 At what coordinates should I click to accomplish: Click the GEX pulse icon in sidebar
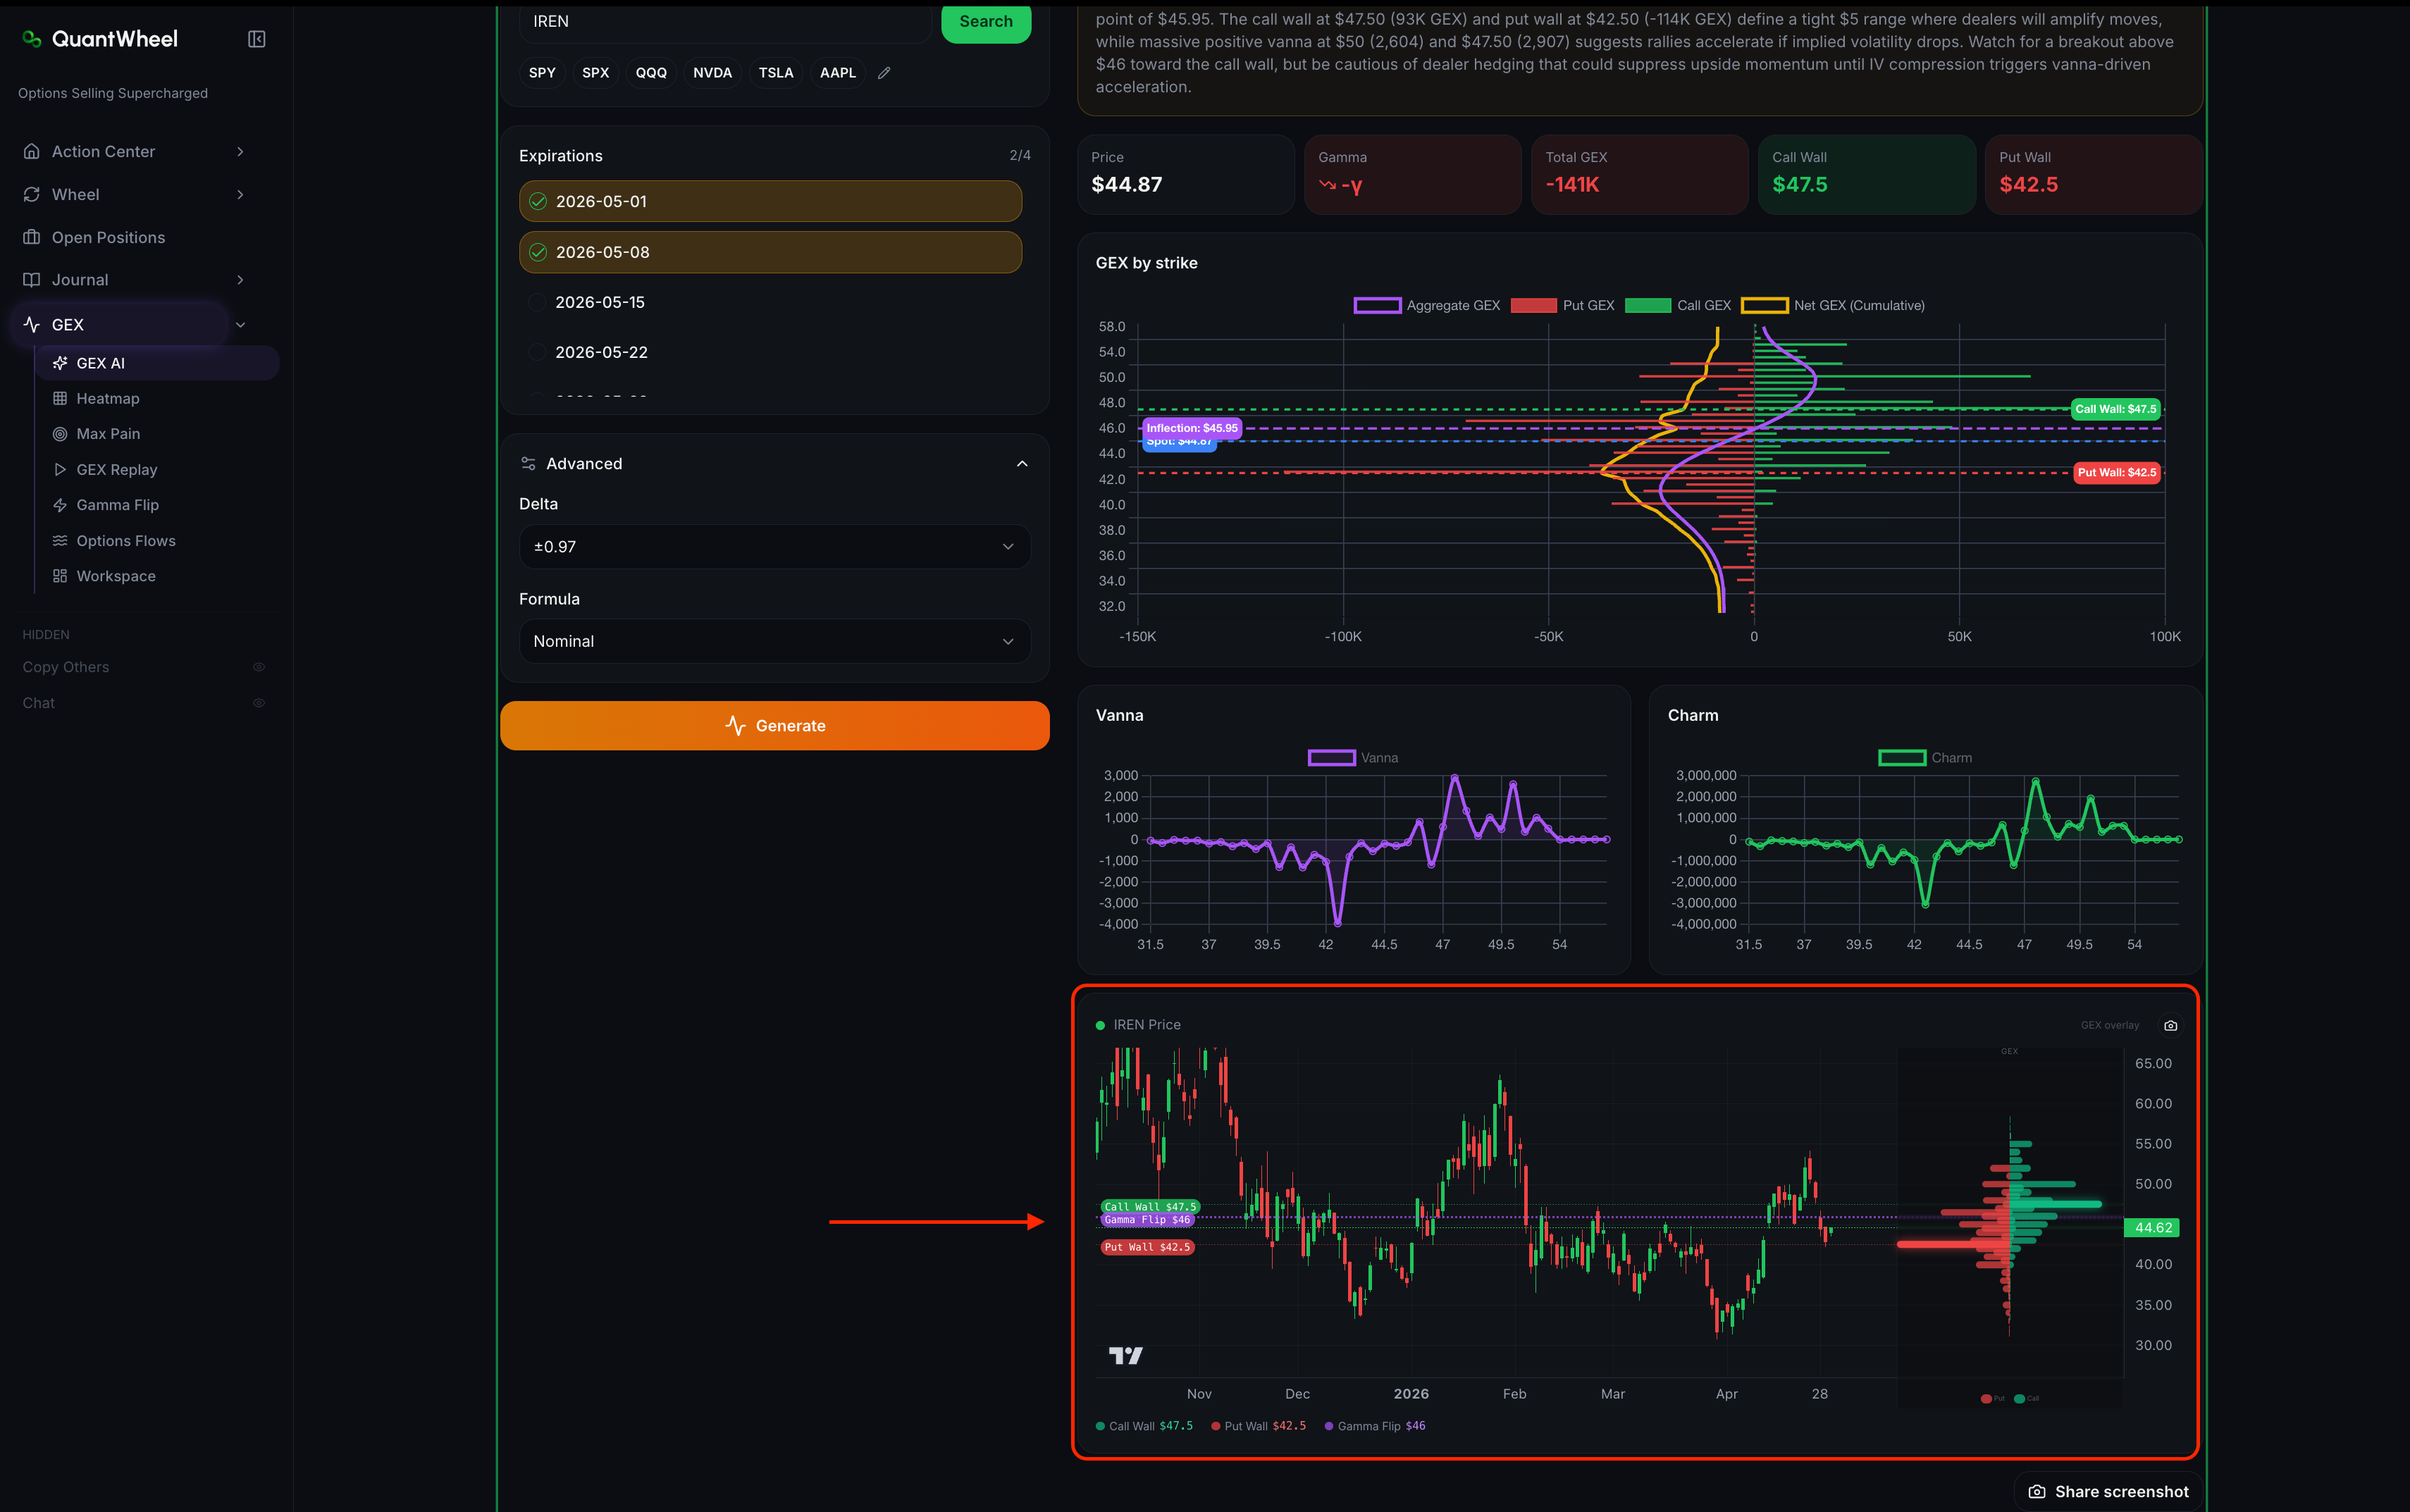point(32,325)
